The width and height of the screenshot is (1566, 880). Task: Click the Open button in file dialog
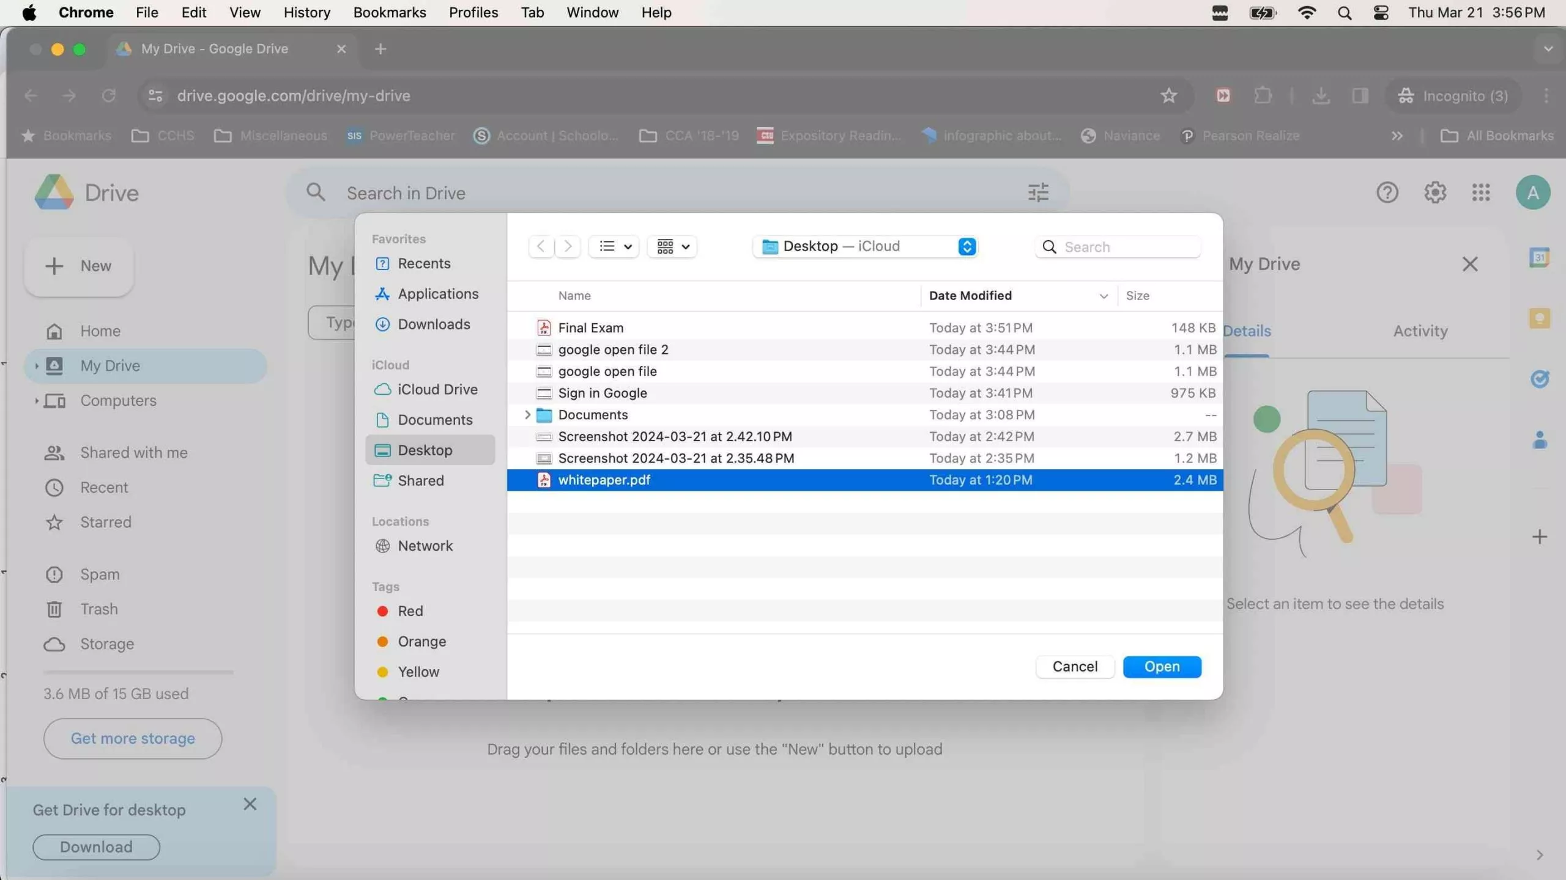point(1162,666)
